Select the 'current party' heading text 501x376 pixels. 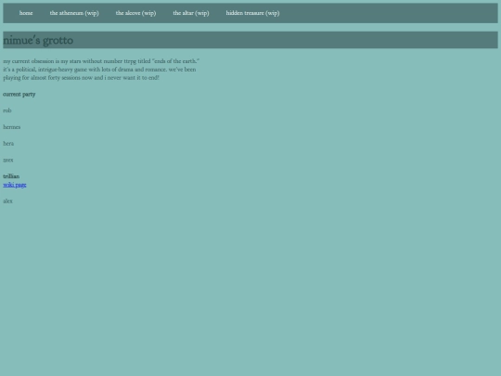(19, 95)
